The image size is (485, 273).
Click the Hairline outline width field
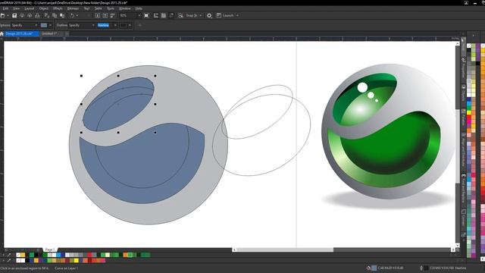tap(105, 25)
